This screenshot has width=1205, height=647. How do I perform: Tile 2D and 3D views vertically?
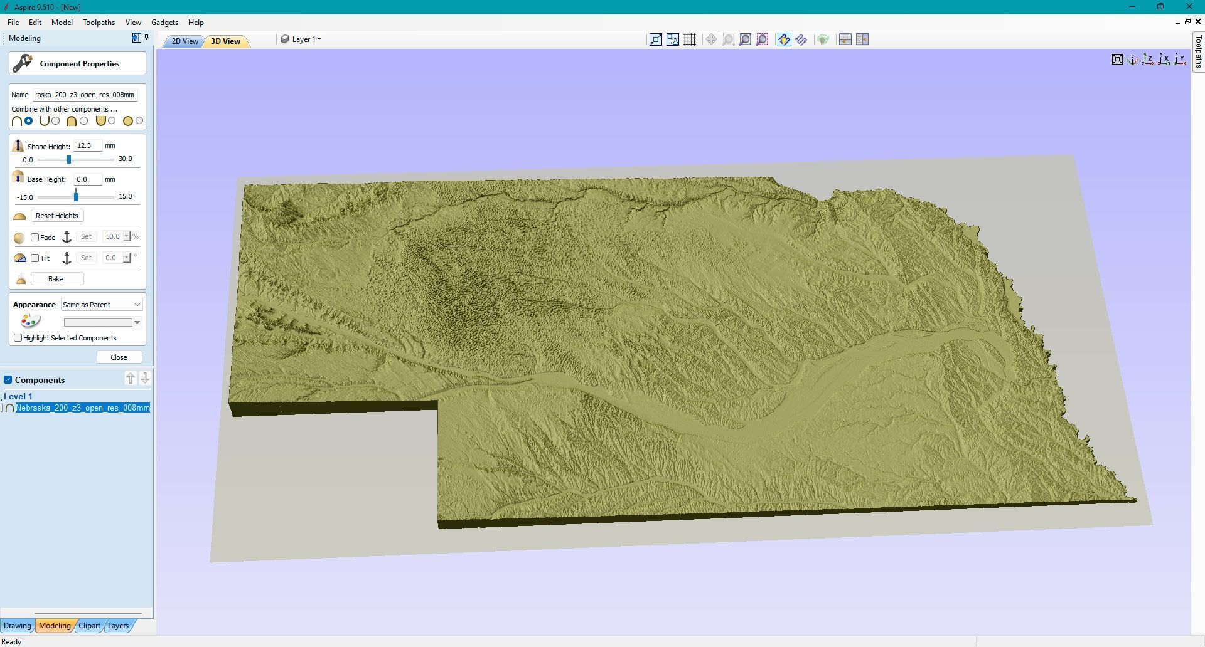tap(862, 39)
